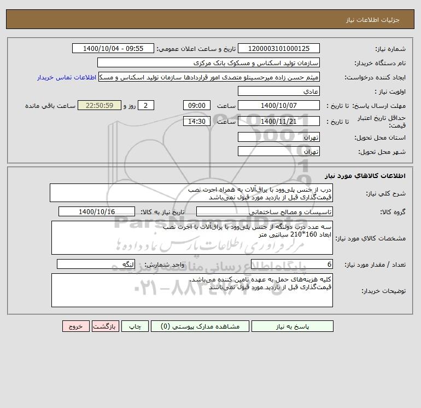Click the remaining time countdown 22:50:59
This screenshot has height=408, width=421.
click(100, 106)
